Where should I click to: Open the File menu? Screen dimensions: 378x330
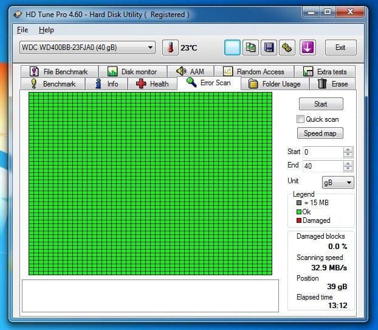pos(22,30)
